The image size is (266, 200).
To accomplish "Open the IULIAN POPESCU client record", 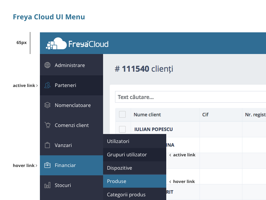I will pyautogui.click(x=153, y=129).
